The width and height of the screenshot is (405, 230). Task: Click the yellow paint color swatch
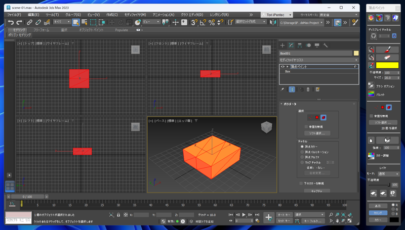click(x=387, y=65)
